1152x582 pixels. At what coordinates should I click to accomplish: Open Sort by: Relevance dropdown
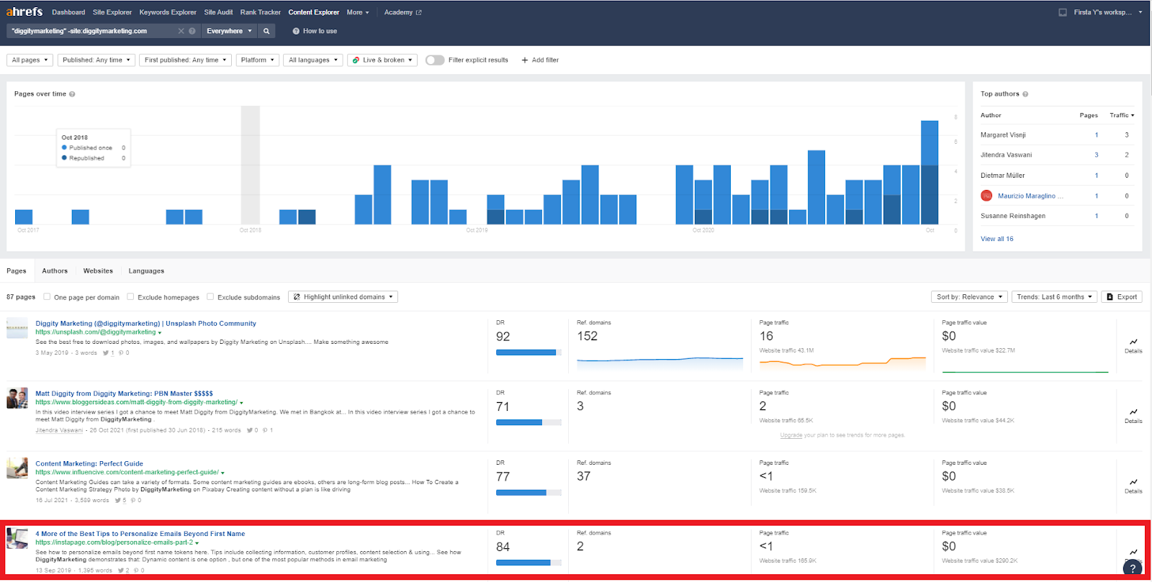(x=969, y=296)
